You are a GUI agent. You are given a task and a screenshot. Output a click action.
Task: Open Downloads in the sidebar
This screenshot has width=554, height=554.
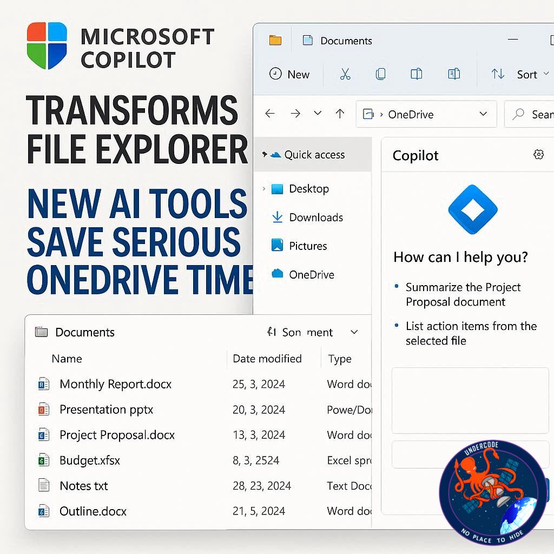point(315,217)
